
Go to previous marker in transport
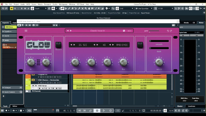[80, 111]
